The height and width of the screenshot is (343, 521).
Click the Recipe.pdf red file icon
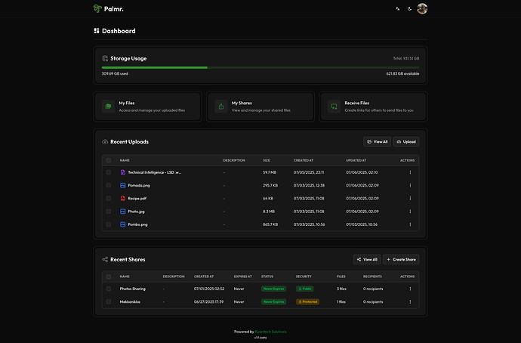pos(122,198)
